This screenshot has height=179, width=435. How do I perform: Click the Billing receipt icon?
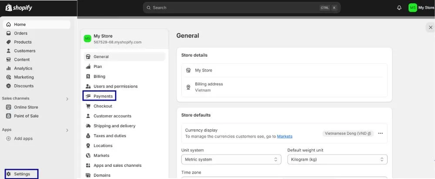tap(88, 77)
